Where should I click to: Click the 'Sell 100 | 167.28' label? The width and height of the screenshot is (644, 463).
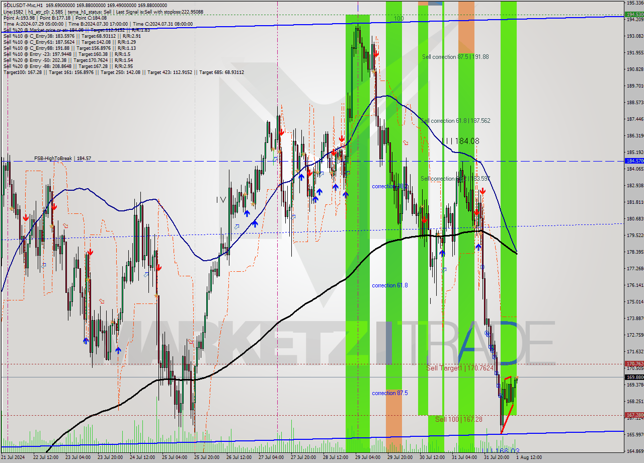click(459, 419)
